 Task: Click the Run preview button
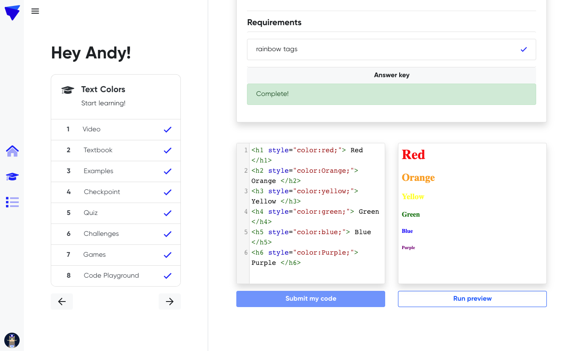pos(472,299)
